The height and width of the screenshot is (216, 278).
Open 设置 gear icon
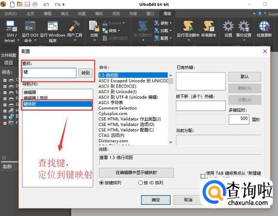tap(228, 26)
